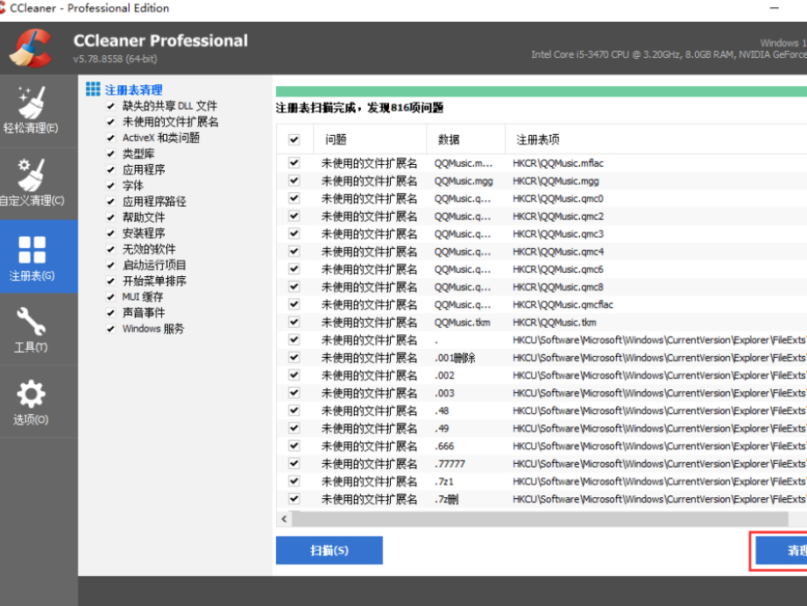
Task: Minimize the CCleaner window
Action: [x=774, y=8]
